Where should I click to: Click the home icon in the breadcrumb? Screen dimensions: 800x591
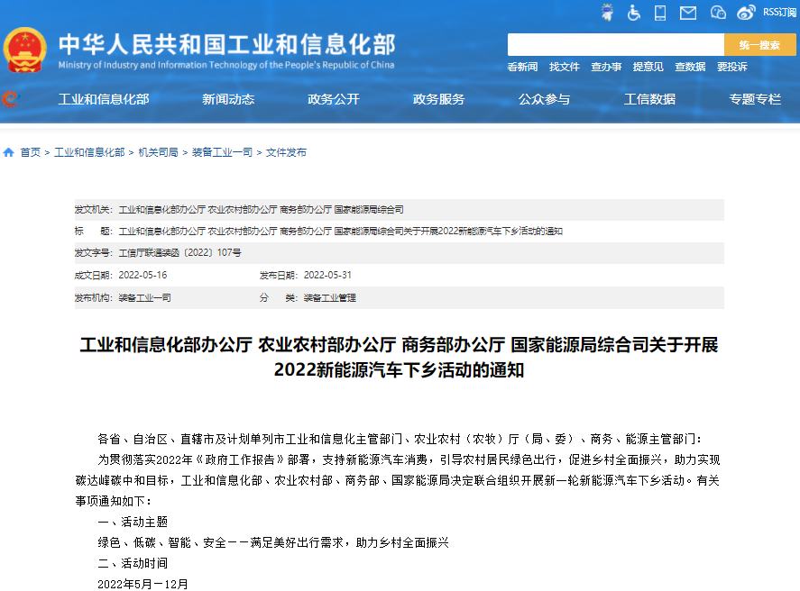point(7,151)
